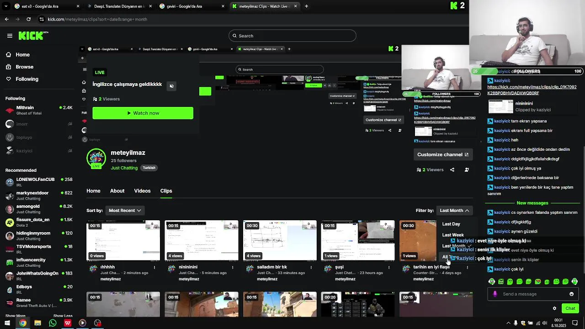Viewport: 585px width, 329px height.
Task: Open the nininınini clip thumbnail
Action: [x=202, y=240]
